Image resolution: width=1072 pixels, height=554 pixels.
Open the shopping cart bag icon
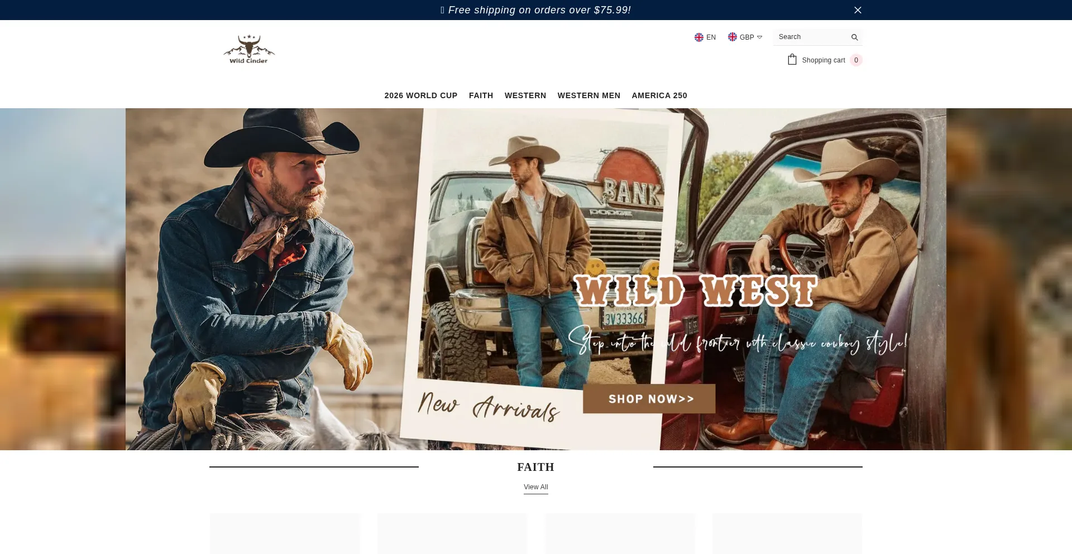(x=792, y=59)
